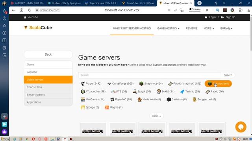This screenshot has width=252, height=141.
Task: Open the Support department link
Action: tap(165, 65)
